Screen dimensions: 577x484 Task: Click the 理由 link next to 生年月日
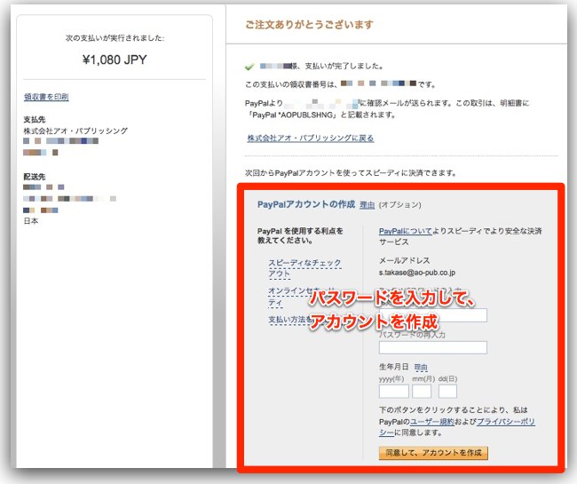421,367
